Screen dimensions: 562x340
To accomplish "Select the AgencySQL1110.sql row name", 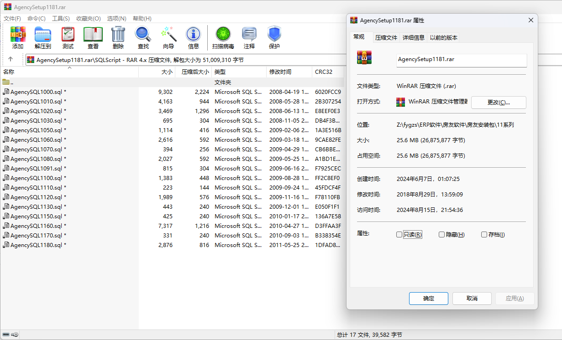I will pos(38,187).
